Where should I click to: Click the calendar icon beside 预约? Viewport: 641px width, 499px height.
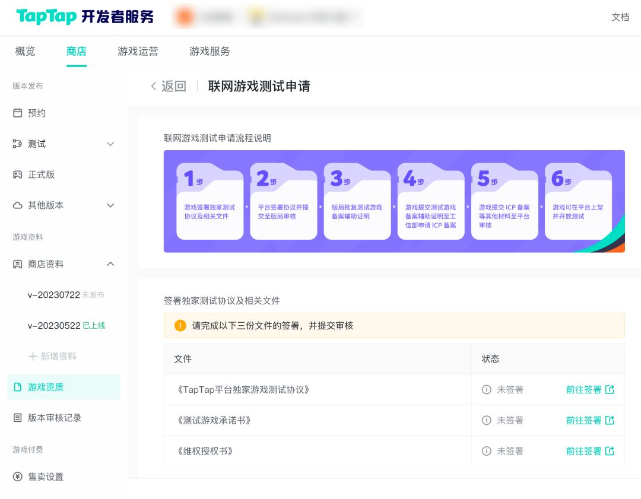pyautogui.click(x=17, y=113)
